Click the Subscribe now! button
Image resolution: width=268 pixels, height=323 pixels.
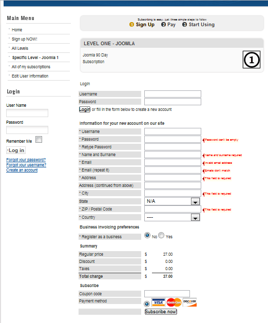point(161,312)
